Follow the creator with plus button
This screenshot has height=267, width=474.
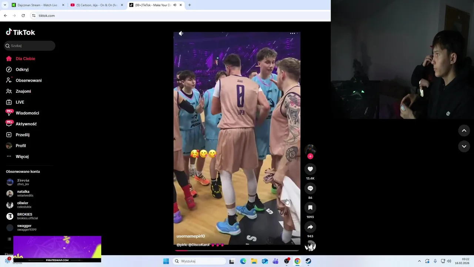click(310, 156)
